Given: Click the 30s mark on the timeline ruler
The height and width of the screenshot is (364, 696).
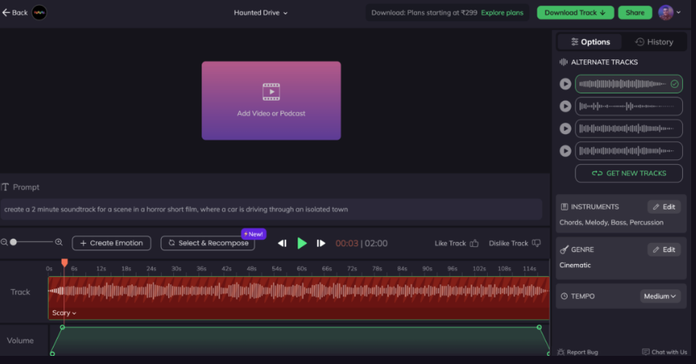Looking at the screenshot, I should (x=176, y=269).
